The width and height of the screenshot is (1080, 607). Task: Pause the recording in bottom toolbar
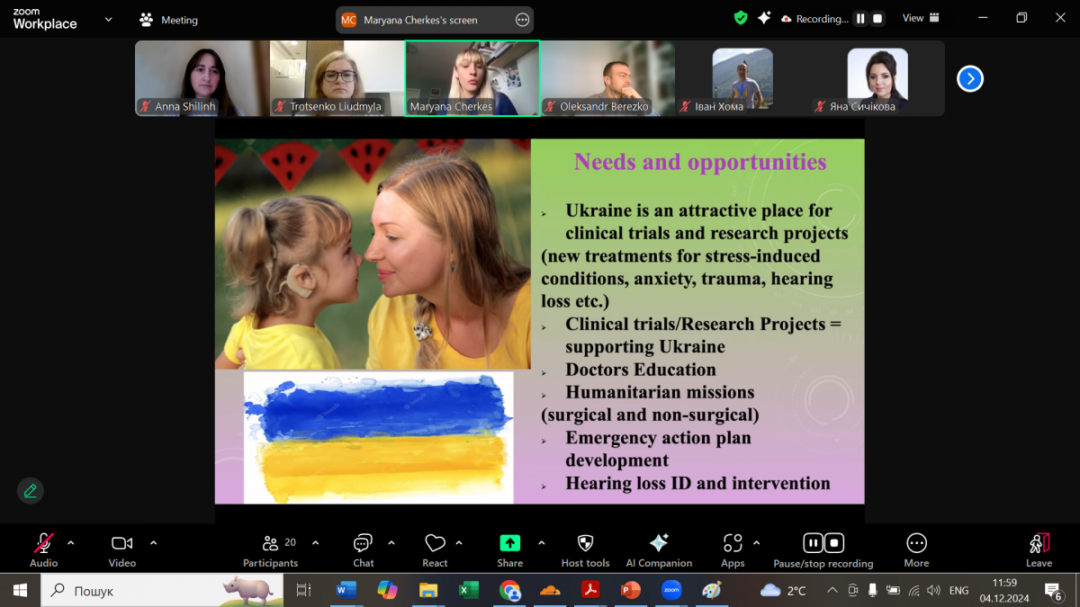coord(813,543)
